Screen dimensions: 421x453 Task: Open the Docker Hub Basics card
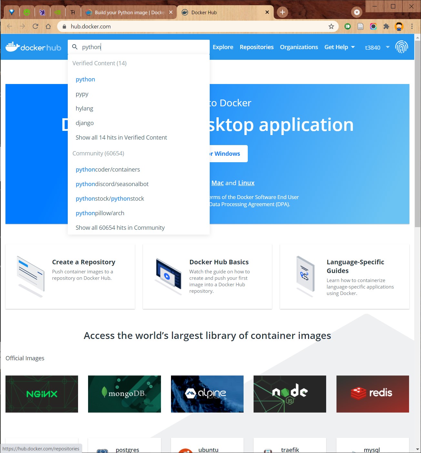pos(207,277)
